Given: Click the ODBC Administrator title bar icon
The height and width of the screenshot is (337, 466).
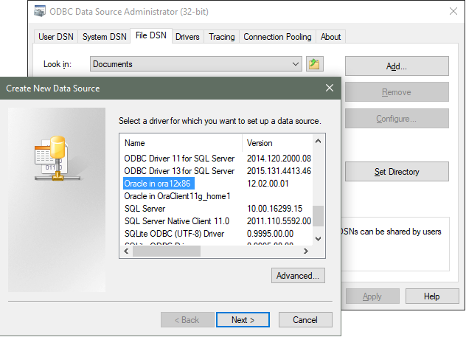Looking at the screenshot, I should point(40,11).
